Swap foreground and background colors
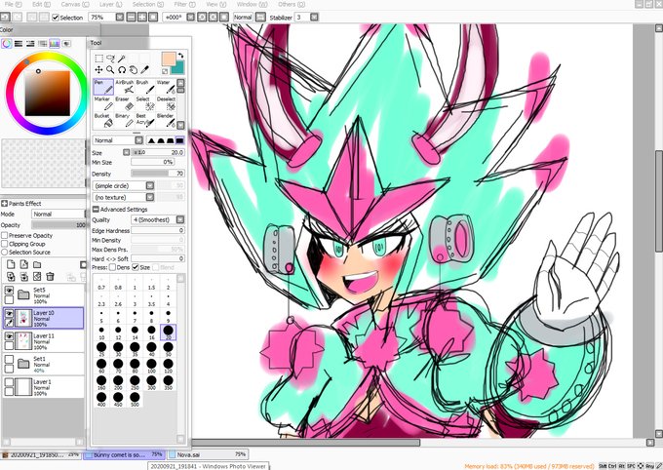 181,56
